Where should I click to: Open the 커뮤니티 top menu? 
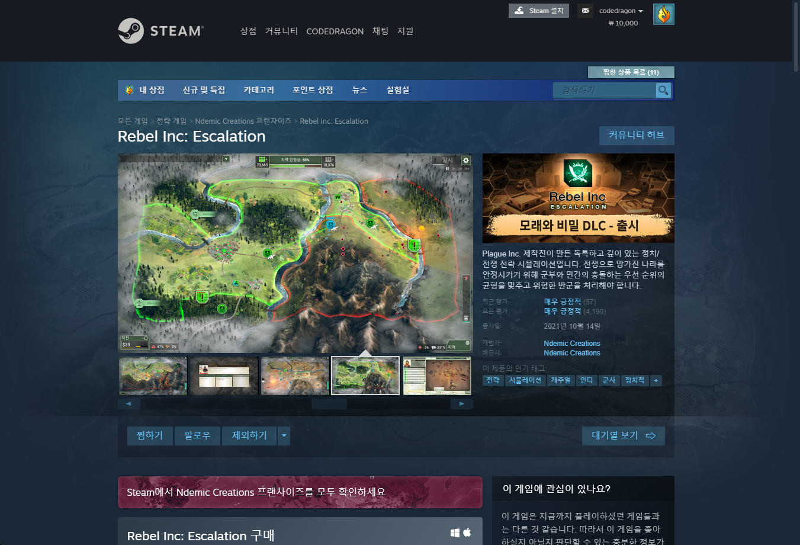pos(281,31)
